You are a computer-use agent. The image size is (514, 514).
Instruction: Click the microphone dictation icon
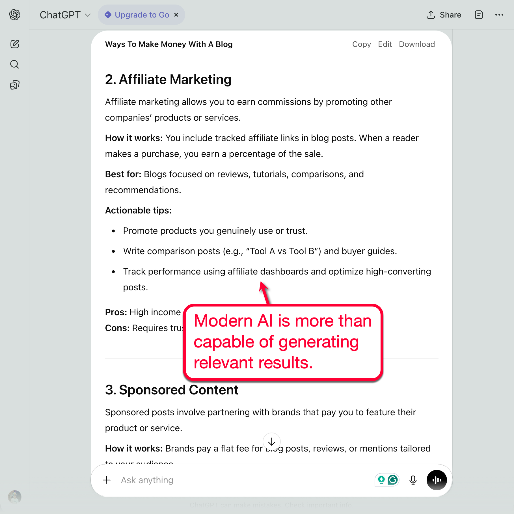pos(413,480)
